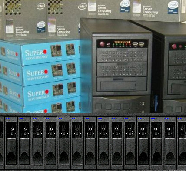Click the motherboard photo on the topmost blue Super box
186x171 pixels.
pos(56,51)
